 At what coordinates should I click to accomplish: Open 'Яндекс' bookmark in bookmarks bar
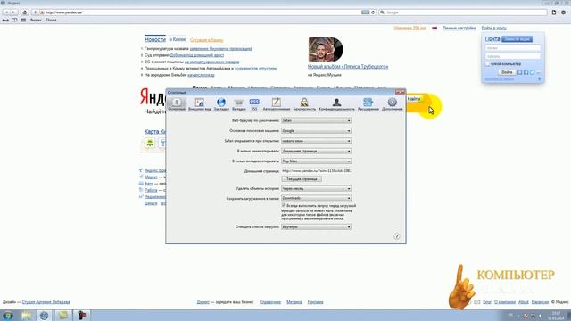36,20
